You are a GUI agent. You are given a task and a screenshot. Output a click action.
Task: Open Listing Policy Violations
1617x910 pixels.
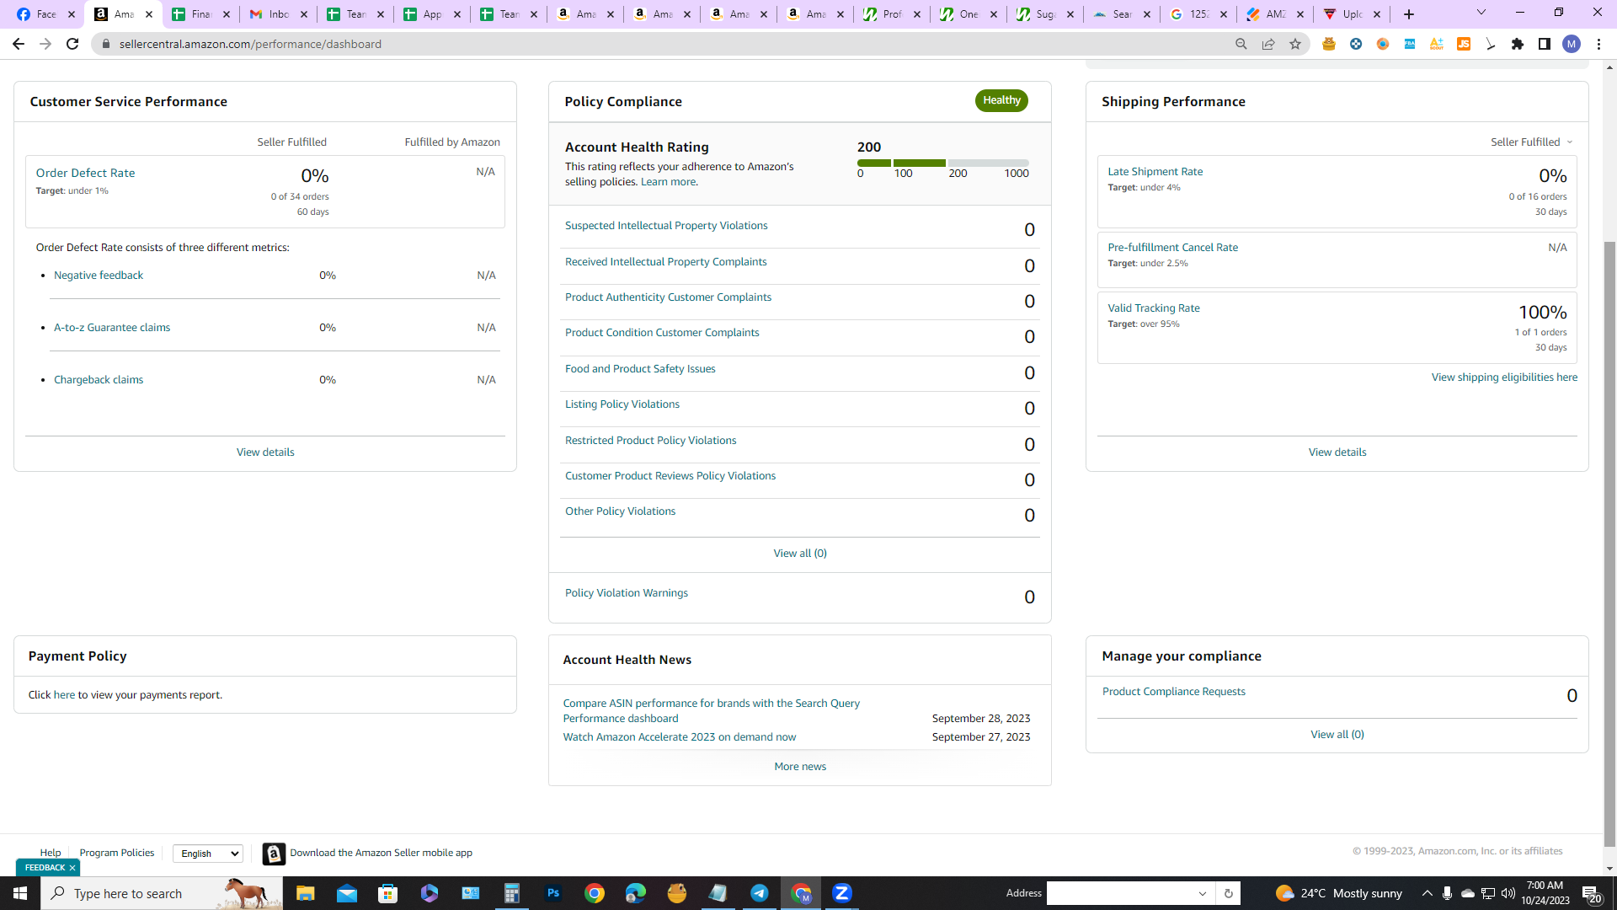(x=622, y=404)
